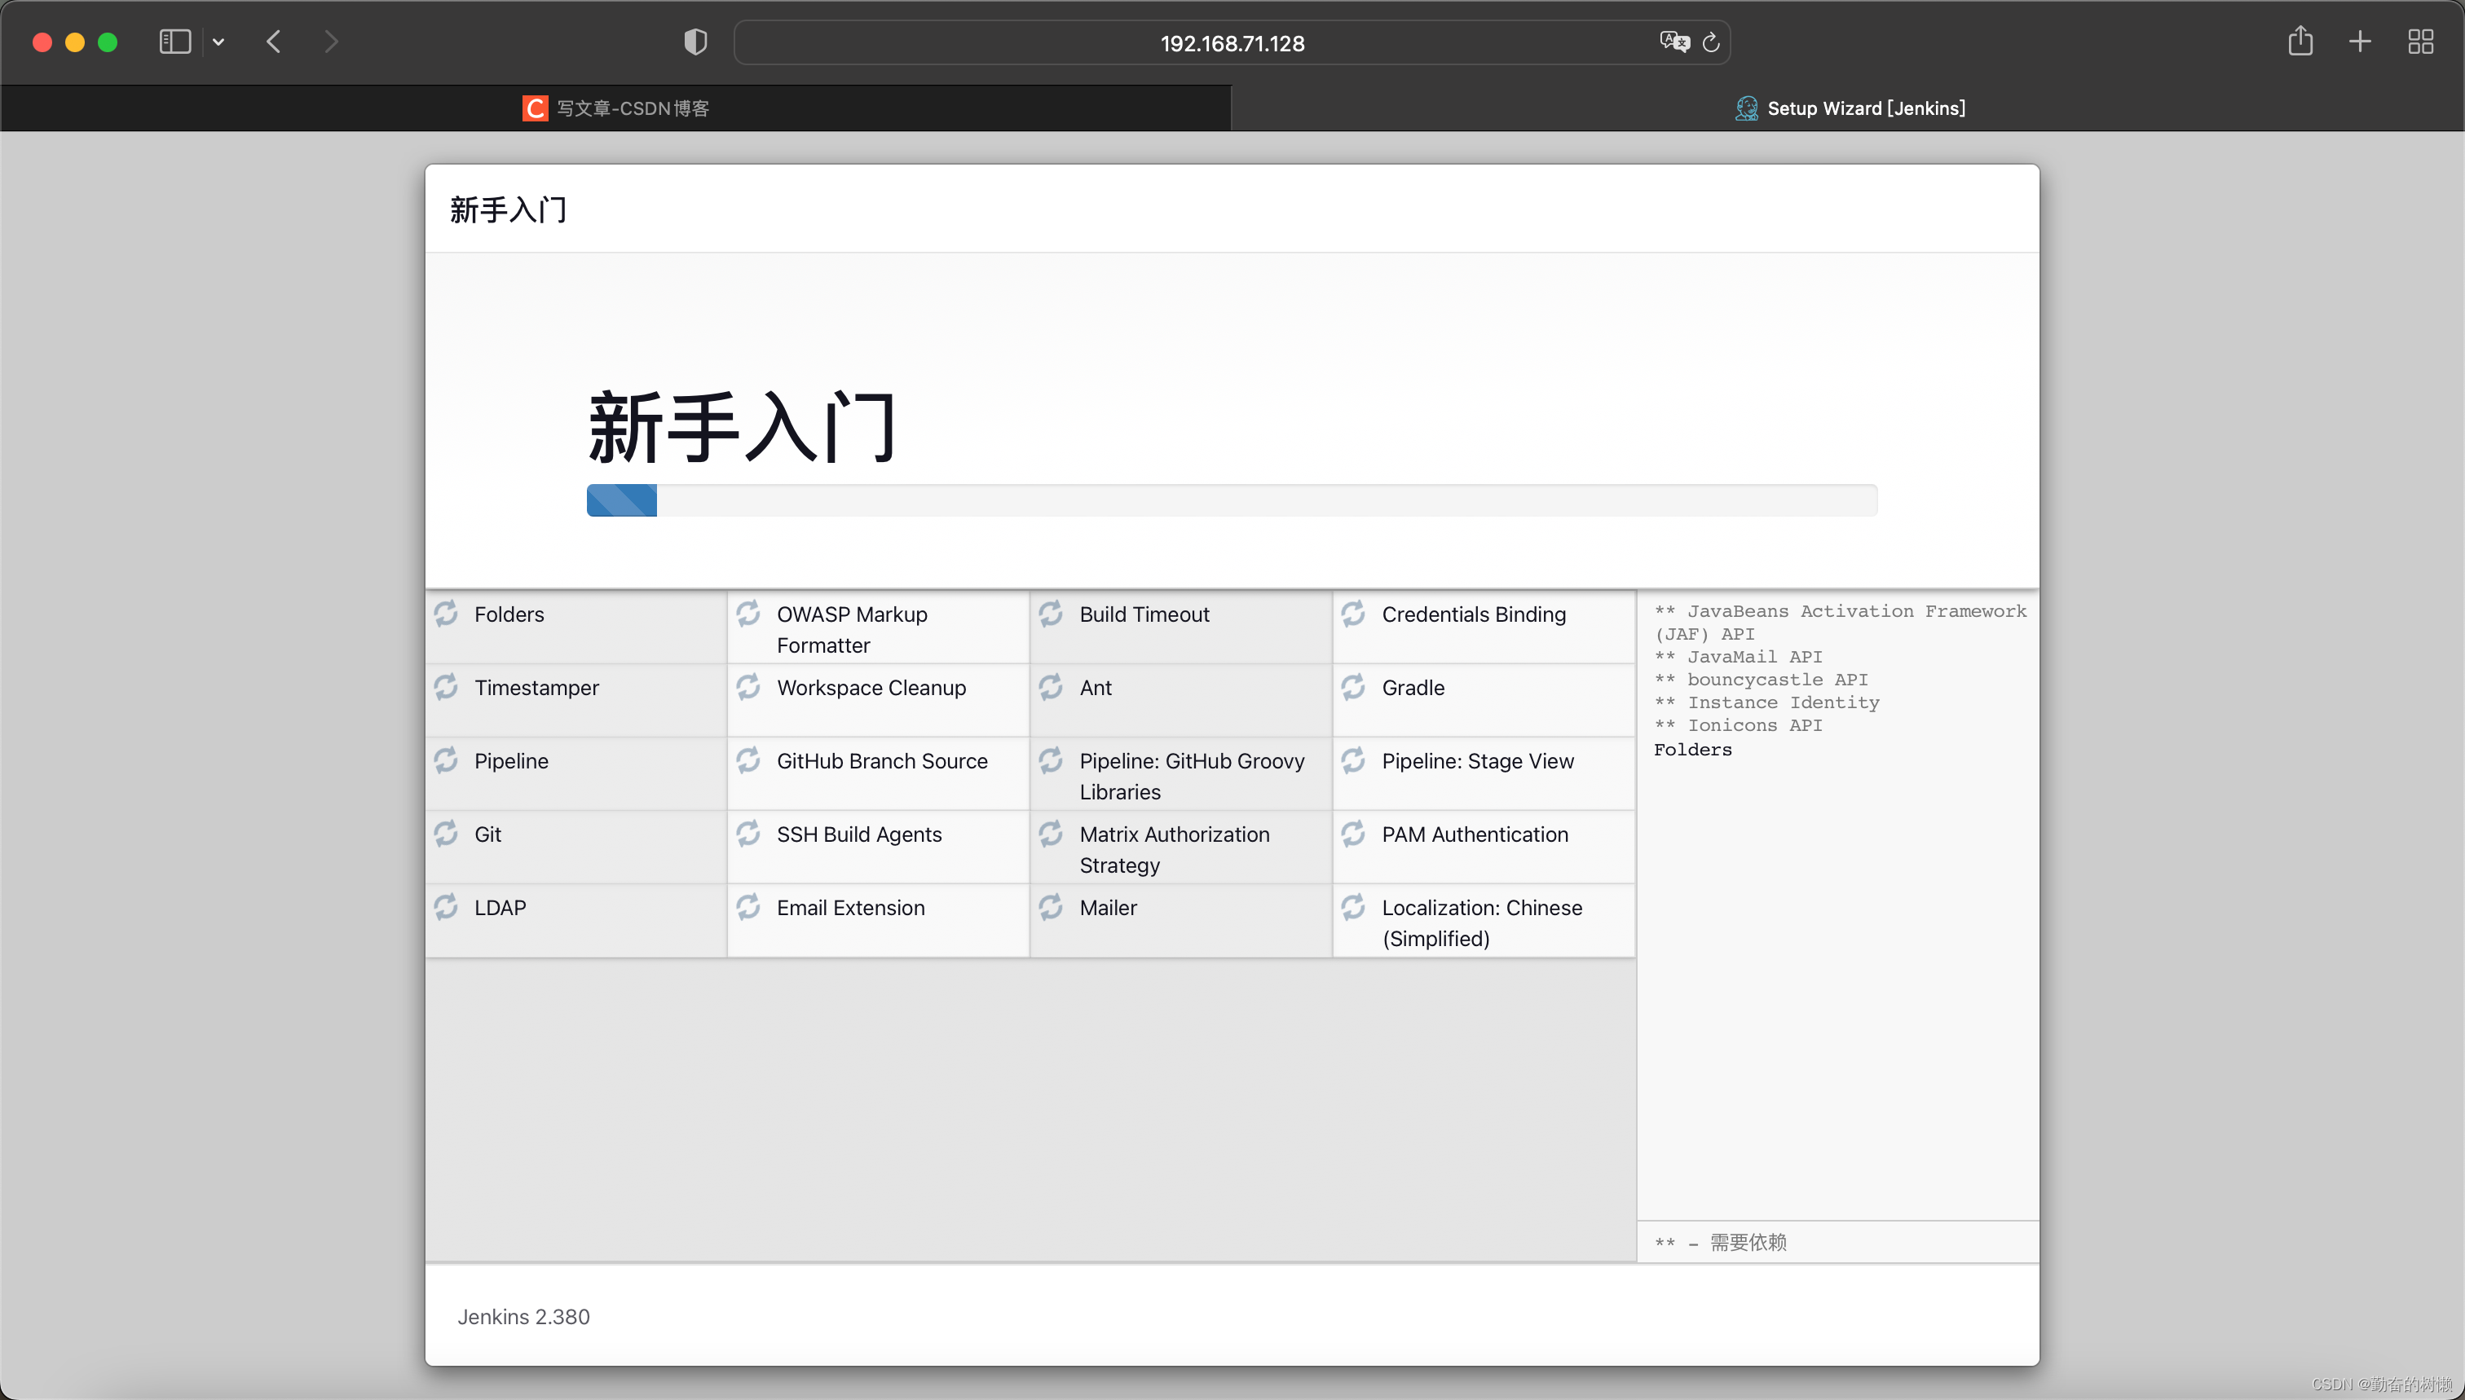Click the sync icon beside OWASP Markup Formatter
Image resolution: width=2465 pixels, height=1400 pixels.
[x=748, y=614]
